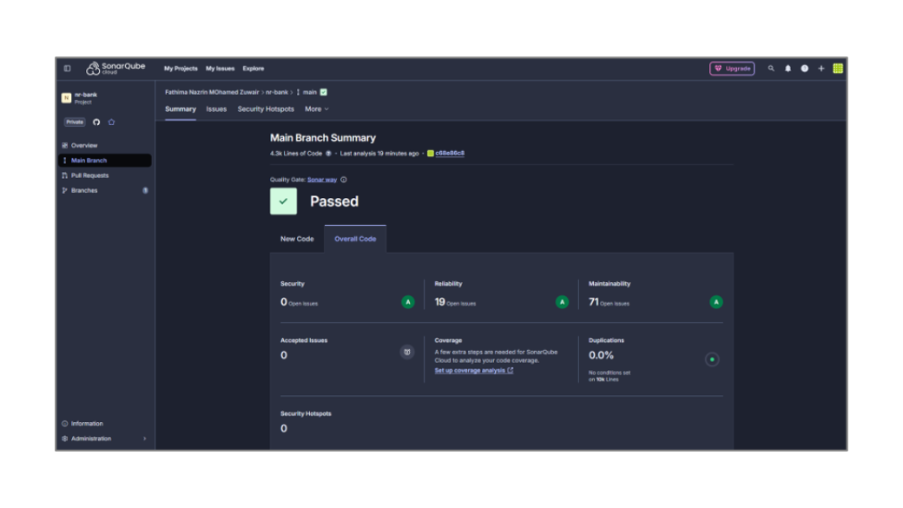This screenshot has width=903, height=508.
Task: Open the Sonar way quality gate link
Action: (x=322, y=180)
